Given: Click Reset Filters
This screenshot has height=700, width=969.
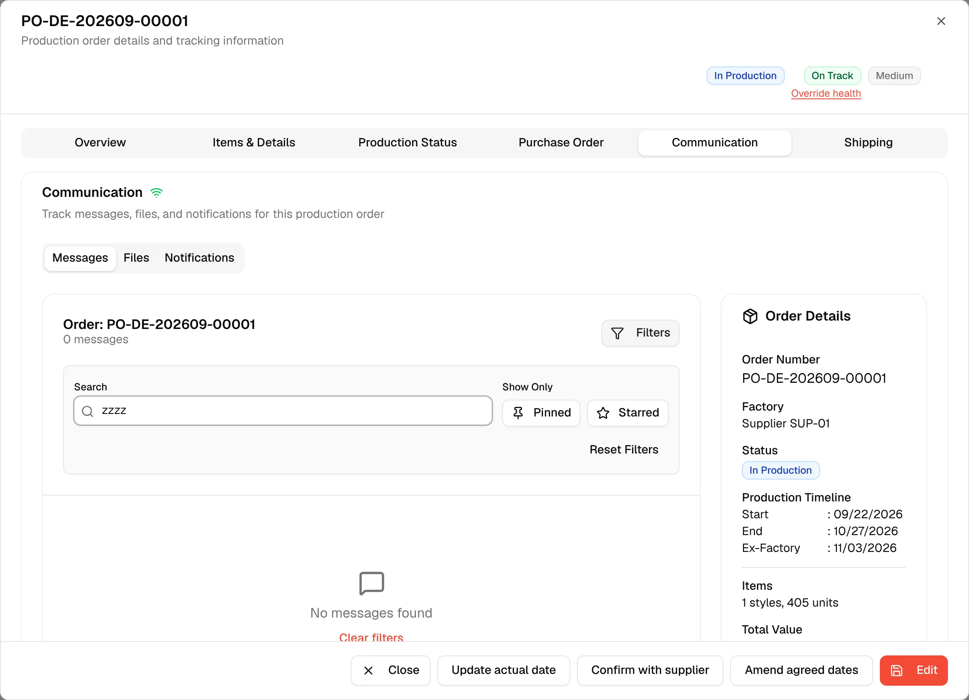Looking at the screenshot, I should click(x=624, y=450).
